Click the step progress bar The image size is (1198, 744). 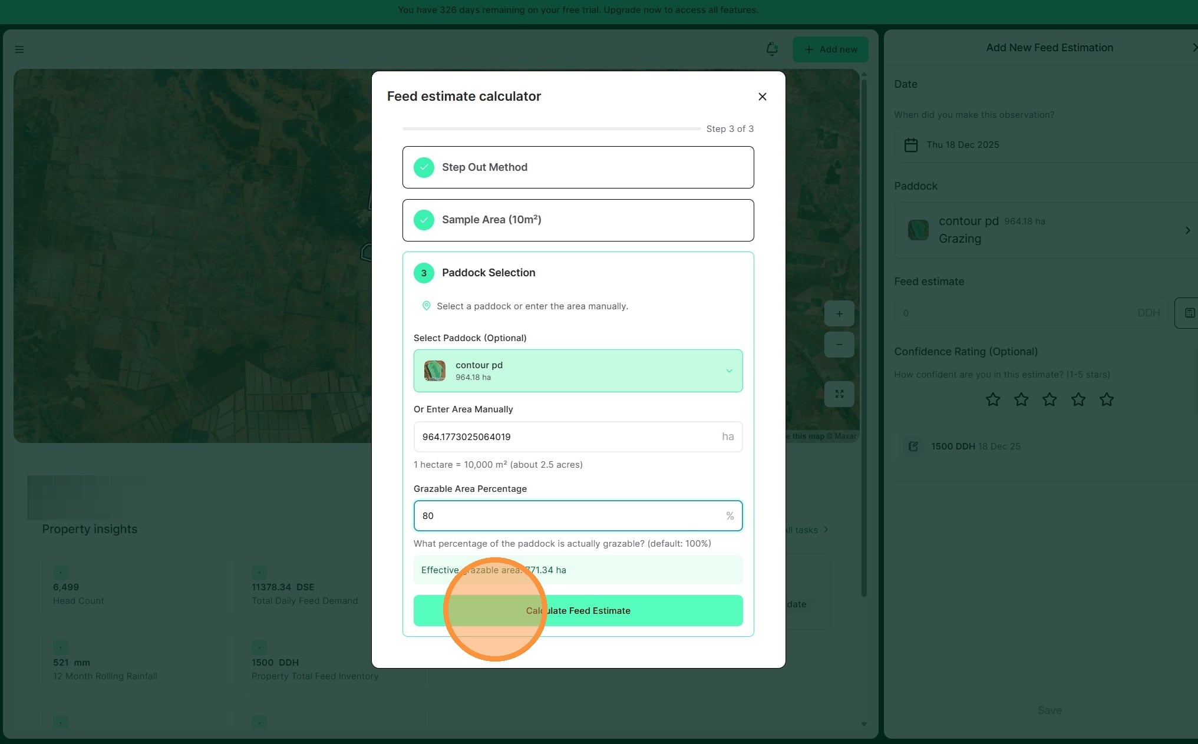(x=551, y=128)
